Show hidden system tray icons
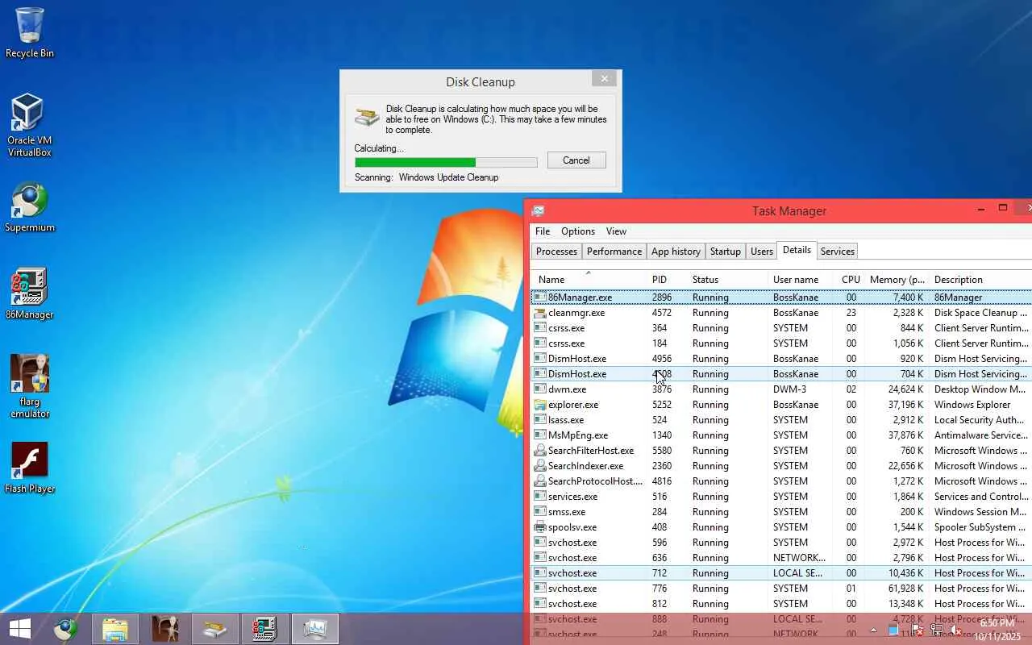The width and height of the screenshot is (1032, 645). pos(873,630)
